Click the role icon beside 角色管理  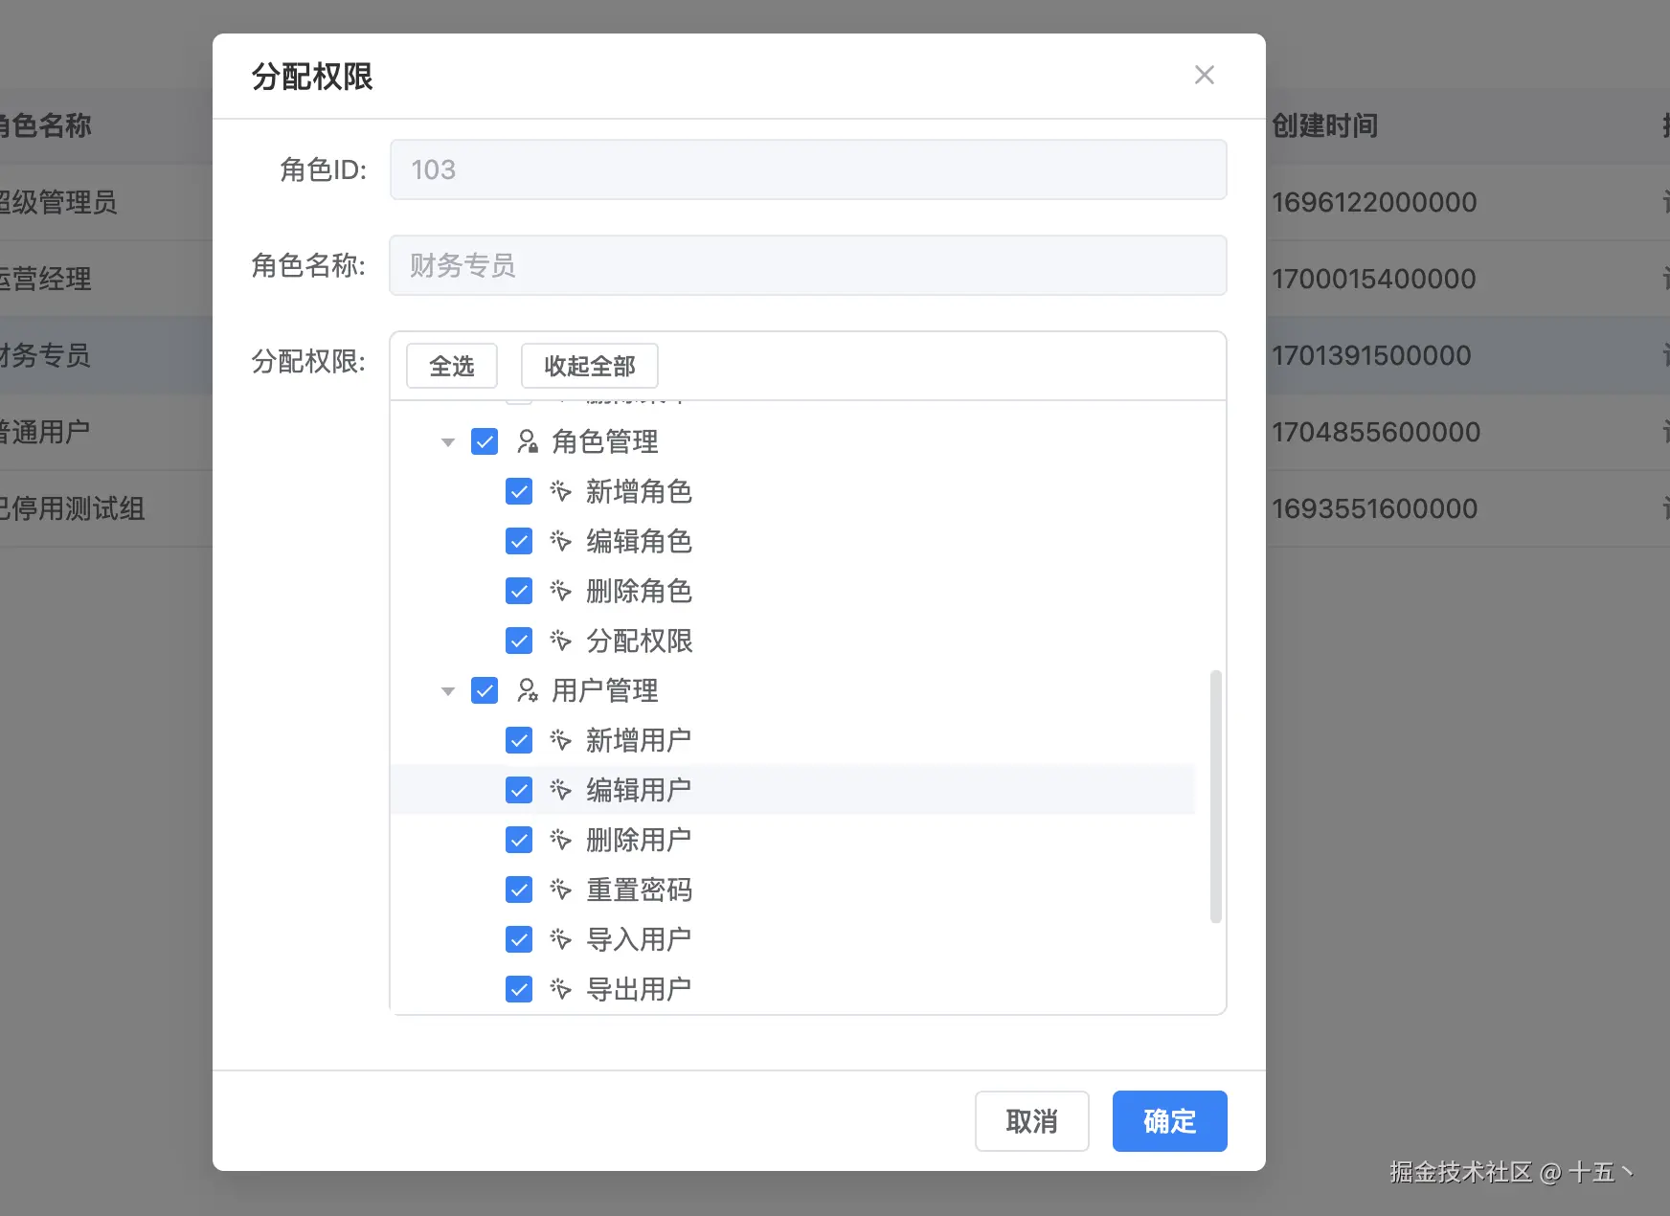coord(527,441)
